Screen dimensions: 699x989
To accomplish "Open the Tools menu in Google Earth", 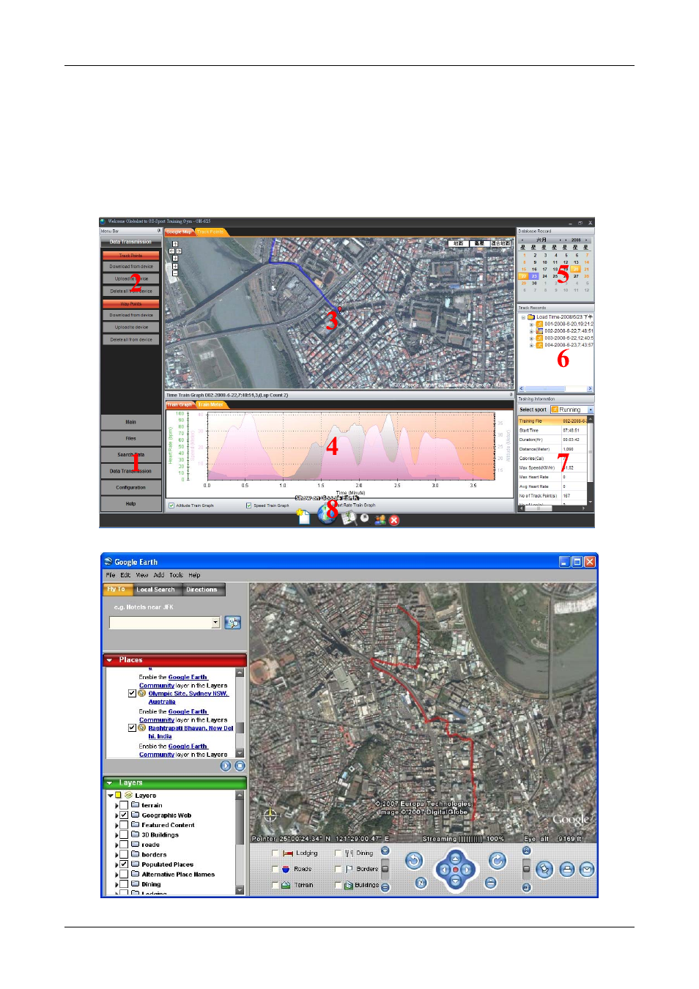I will 176,575.
